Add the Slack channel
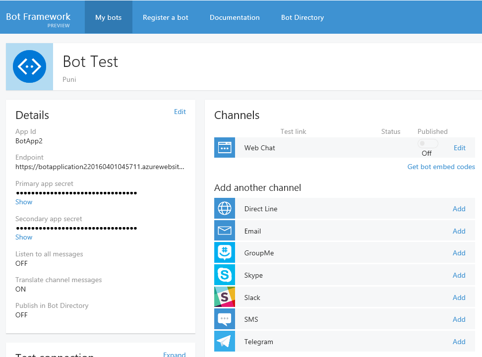Image resolution: width=482 pixels, height=357 pixels. tap(459, 297)
